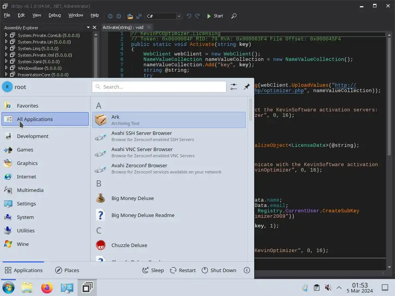Click the root user avatar
The height and width of the screenshot is (296, 395).
(x=7, y=87)
